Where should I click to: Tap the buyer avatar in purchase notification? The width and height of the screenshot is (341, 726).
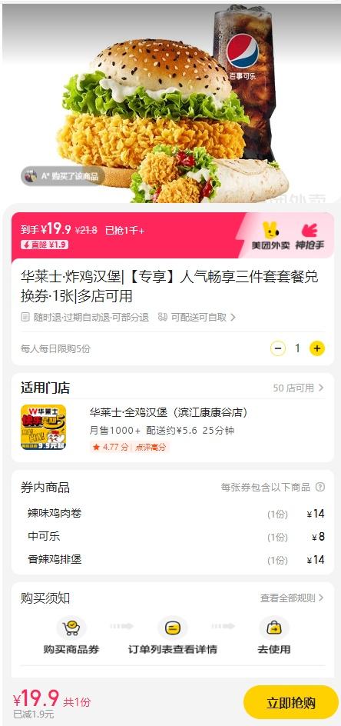31,176
